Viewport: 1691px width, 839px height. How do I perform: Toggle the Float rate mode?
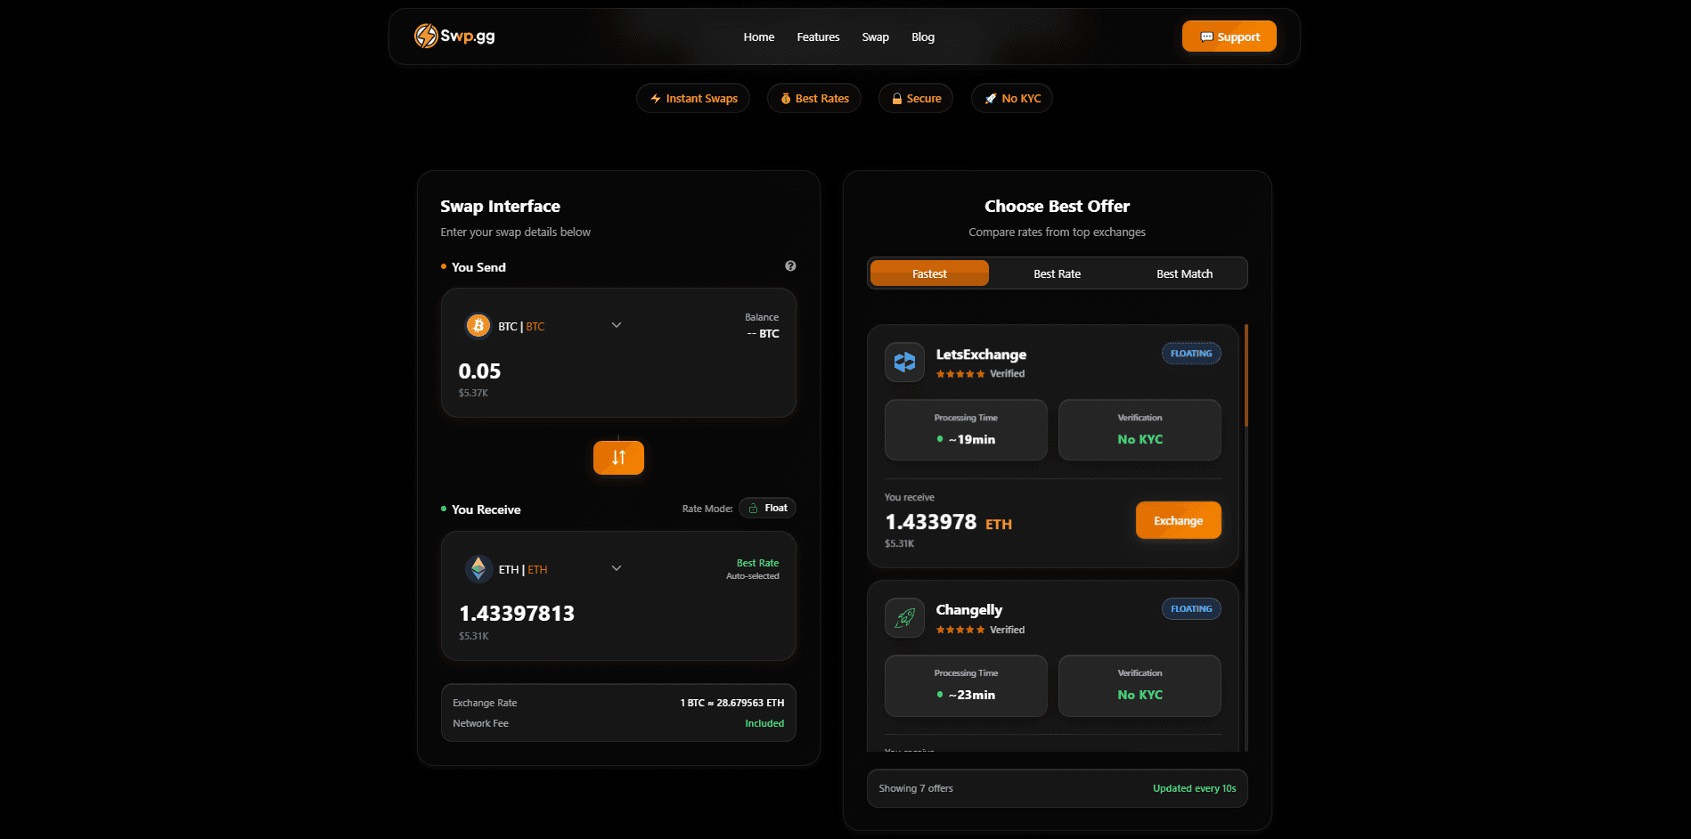tap(768, 508)
